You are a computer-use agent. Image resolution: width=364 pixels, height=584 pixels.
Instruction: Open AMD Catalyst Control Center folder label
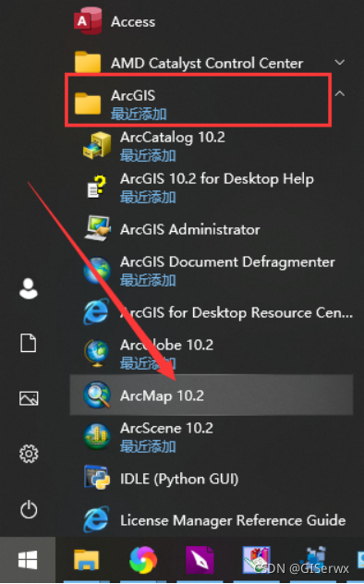click(x=207, y=64)
